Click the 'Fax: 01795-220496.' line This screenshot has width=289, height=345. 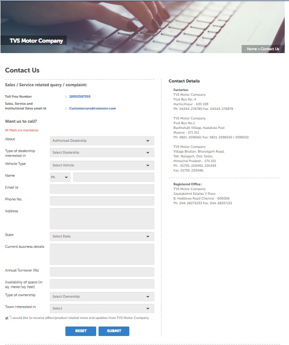(x=189, y=170)
